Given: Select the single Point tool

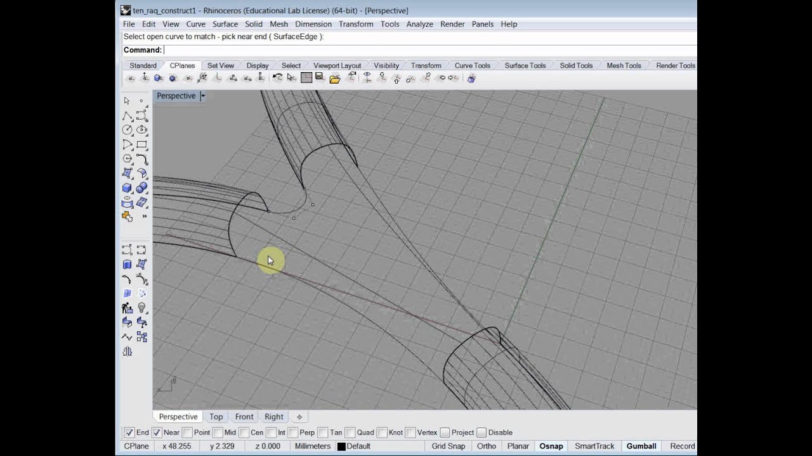Looking at the screenshot, I should [141, 101].
